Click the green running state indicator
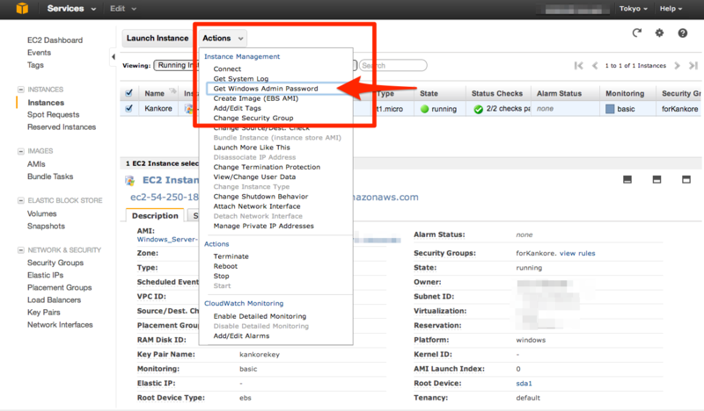704x411 pixels. [424, 109]
